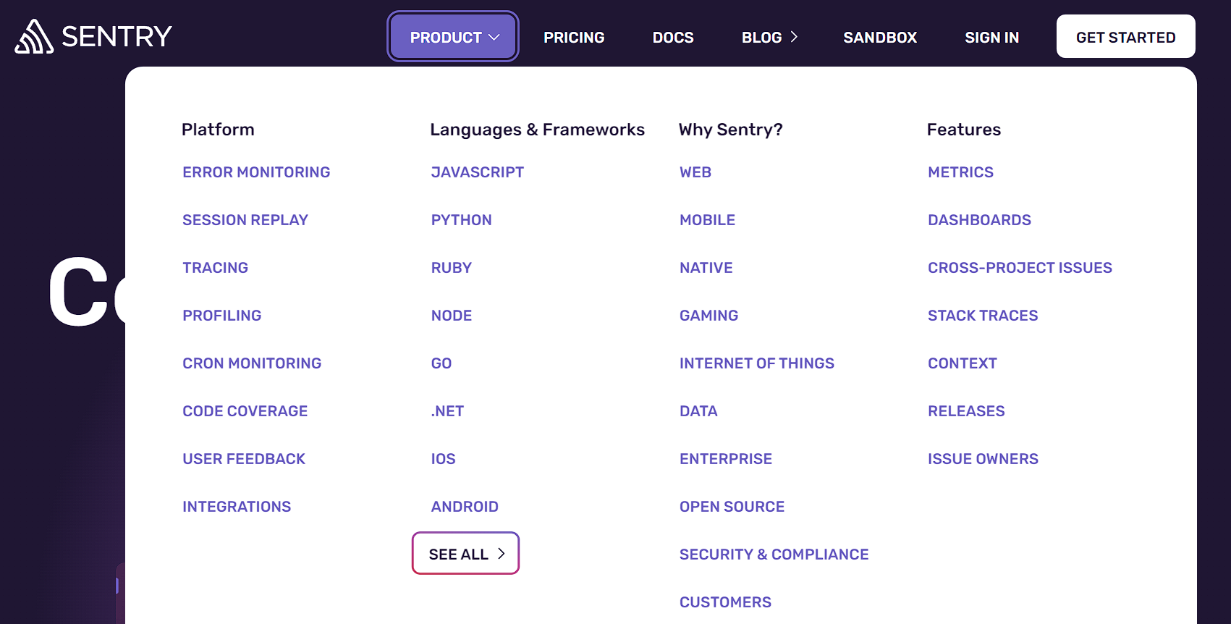Open Error Monitoring
The width and height of the screenshot is (1231, 624).
click(x=256, y=172)
